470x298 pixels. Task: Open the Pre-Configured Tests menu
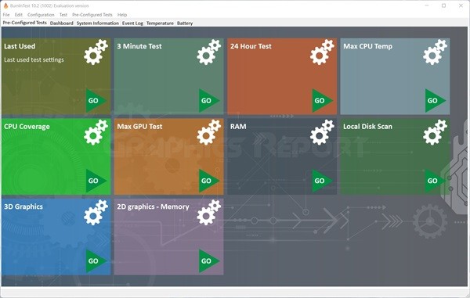[92, 15]
